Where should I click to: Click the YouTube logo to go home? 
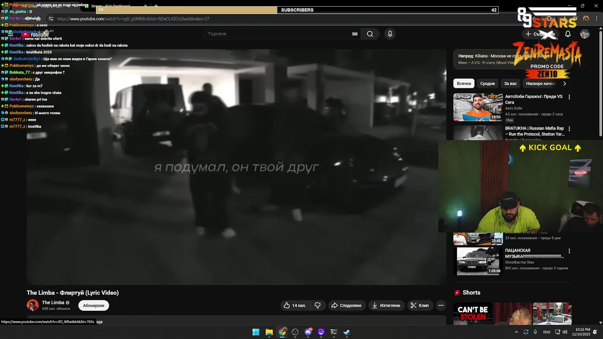[x=35, y=34]
